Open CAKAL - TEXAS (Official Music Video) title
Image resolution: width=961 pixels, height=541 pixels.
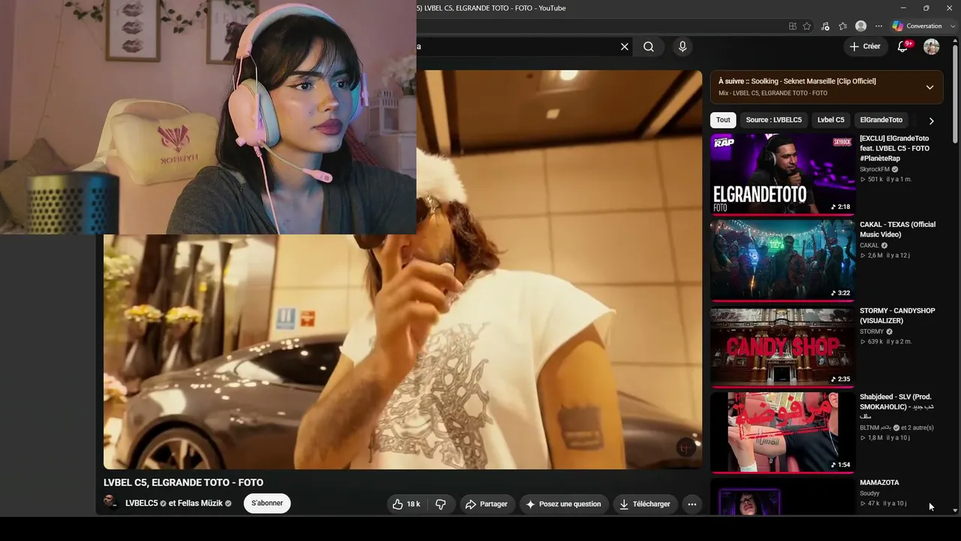897,230
